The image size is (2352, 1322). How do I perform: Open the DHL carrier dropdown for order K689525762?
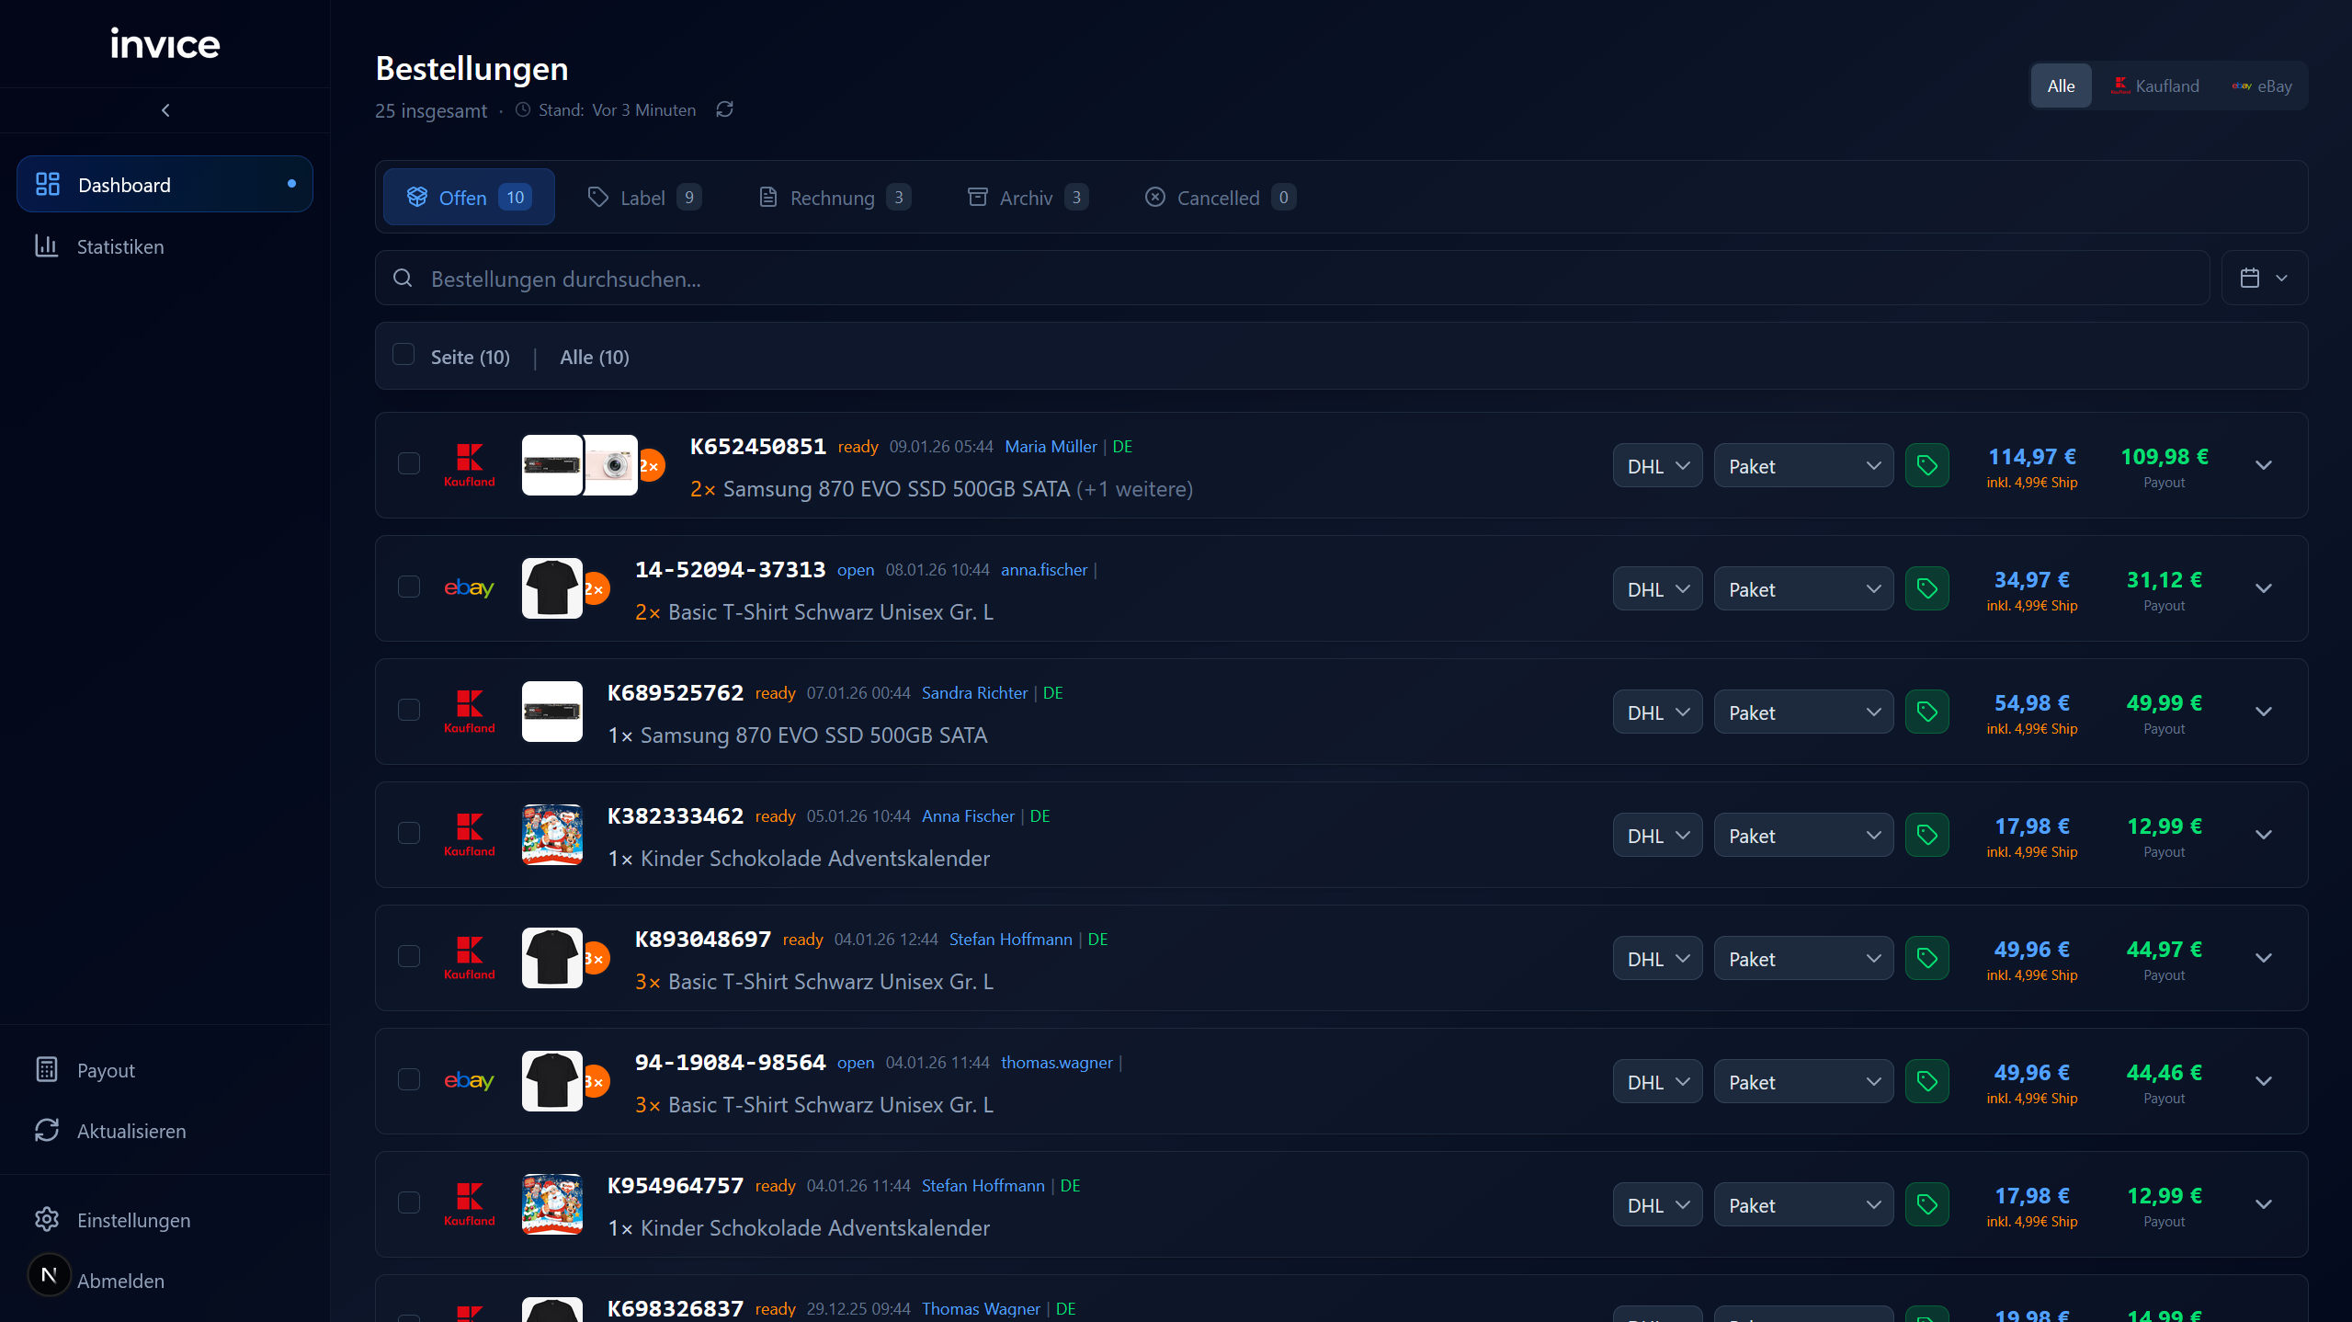point(1657,712)
